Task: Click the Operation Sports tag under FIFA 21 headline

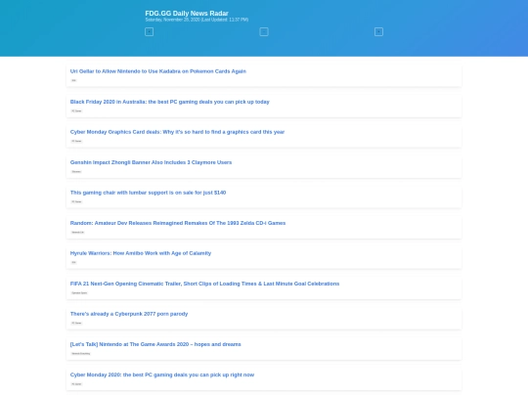Action: [79, 292]
